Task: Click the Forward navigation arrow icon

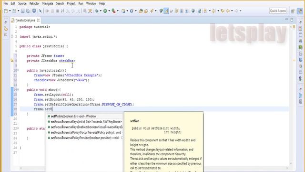Action: 236,11
